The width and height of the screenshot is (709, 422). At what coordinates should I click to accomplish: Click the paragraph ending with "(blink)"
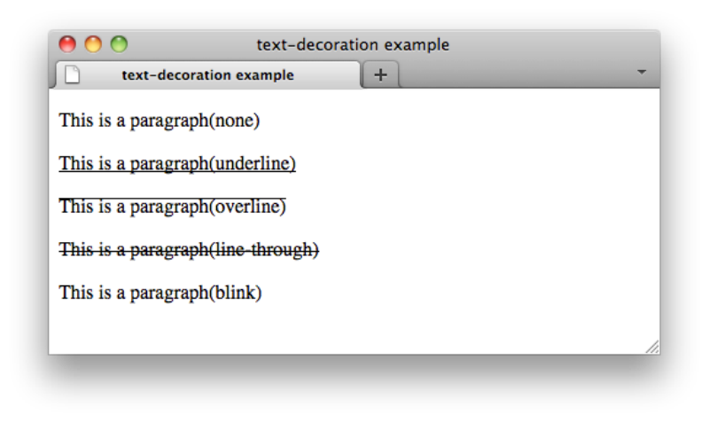point(160,292)
